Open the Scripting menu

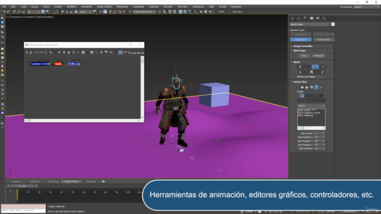tap(154, 7)
